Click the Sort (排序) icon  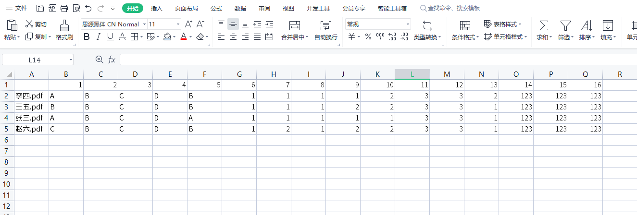pos(587,25)
